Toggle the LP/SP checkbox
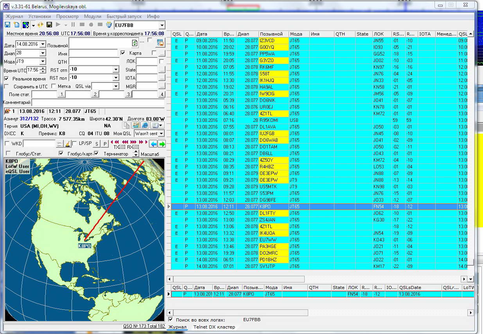This screenshot has height=334, width=483. [x=75, y=144]
